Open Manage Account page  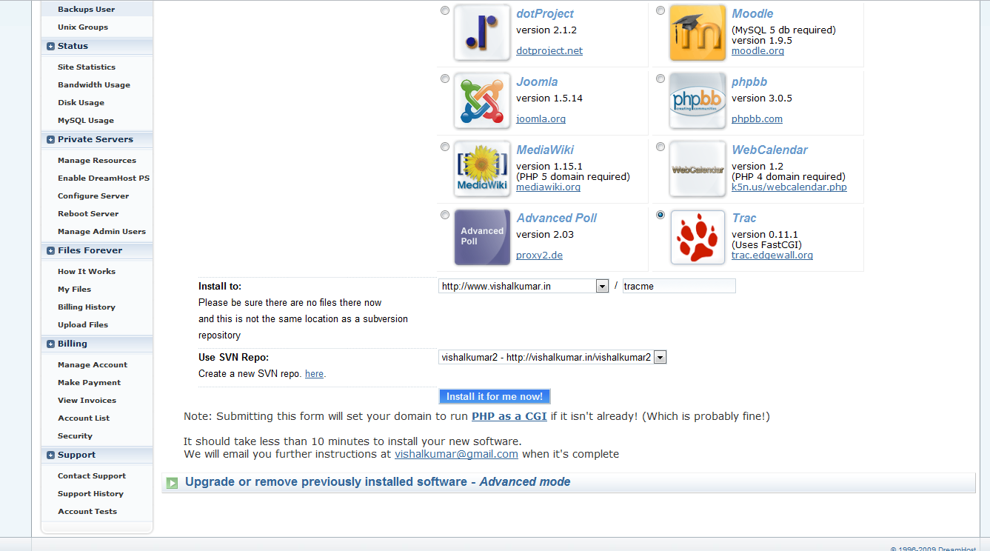coord(93,365)
